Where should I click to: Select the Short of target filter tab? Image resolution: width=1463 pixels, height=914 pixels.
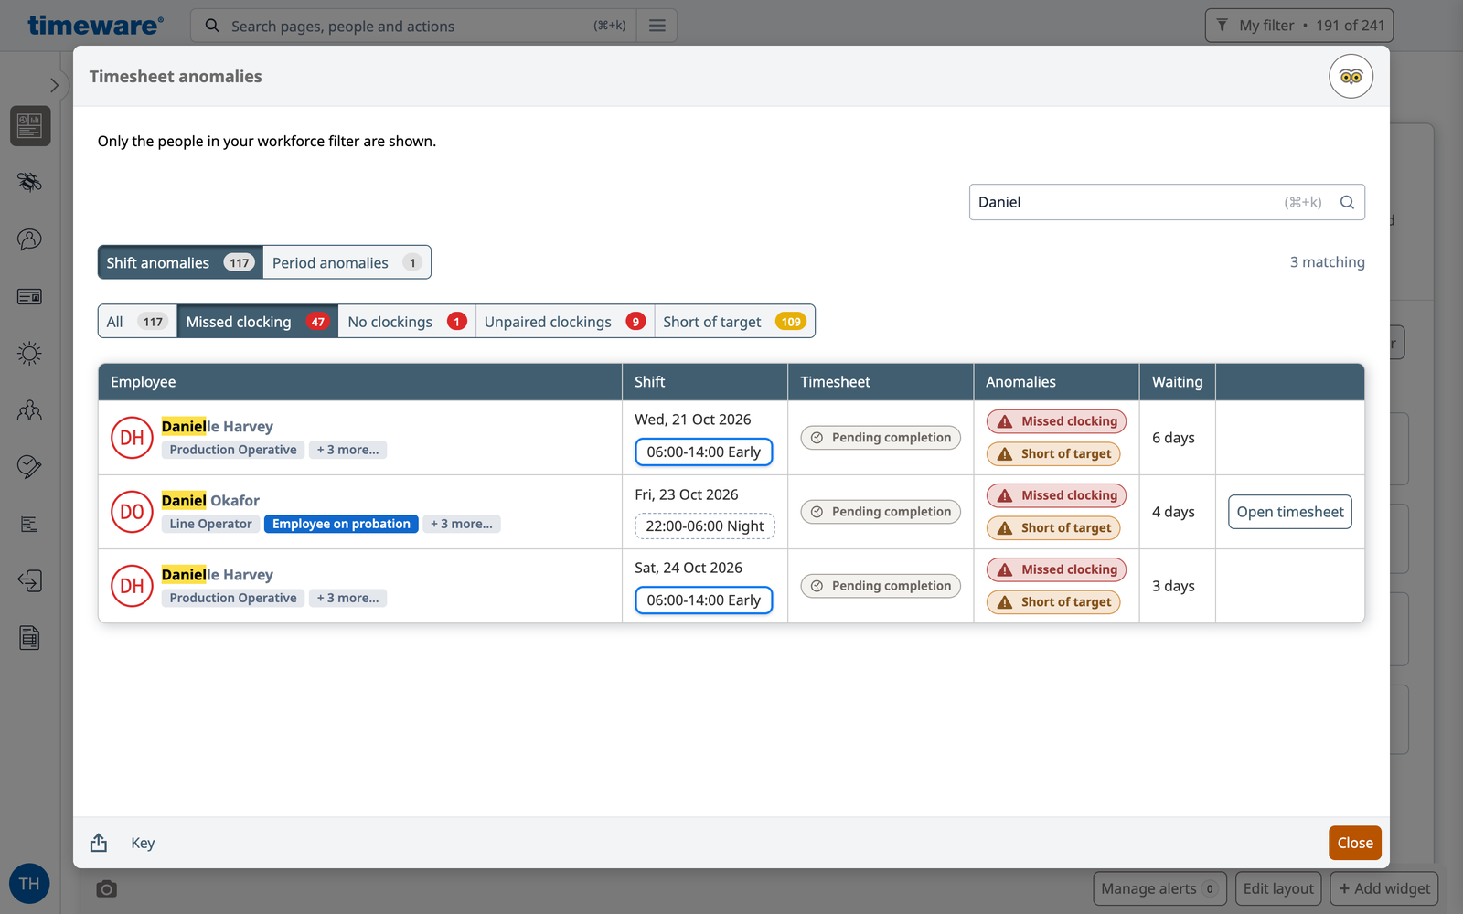[x=734, y=322]
